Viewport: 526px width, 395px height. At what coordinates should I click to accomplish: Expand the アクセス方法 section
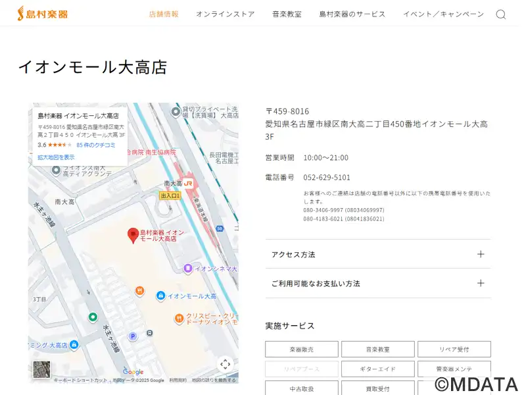[x=377, y=254]
